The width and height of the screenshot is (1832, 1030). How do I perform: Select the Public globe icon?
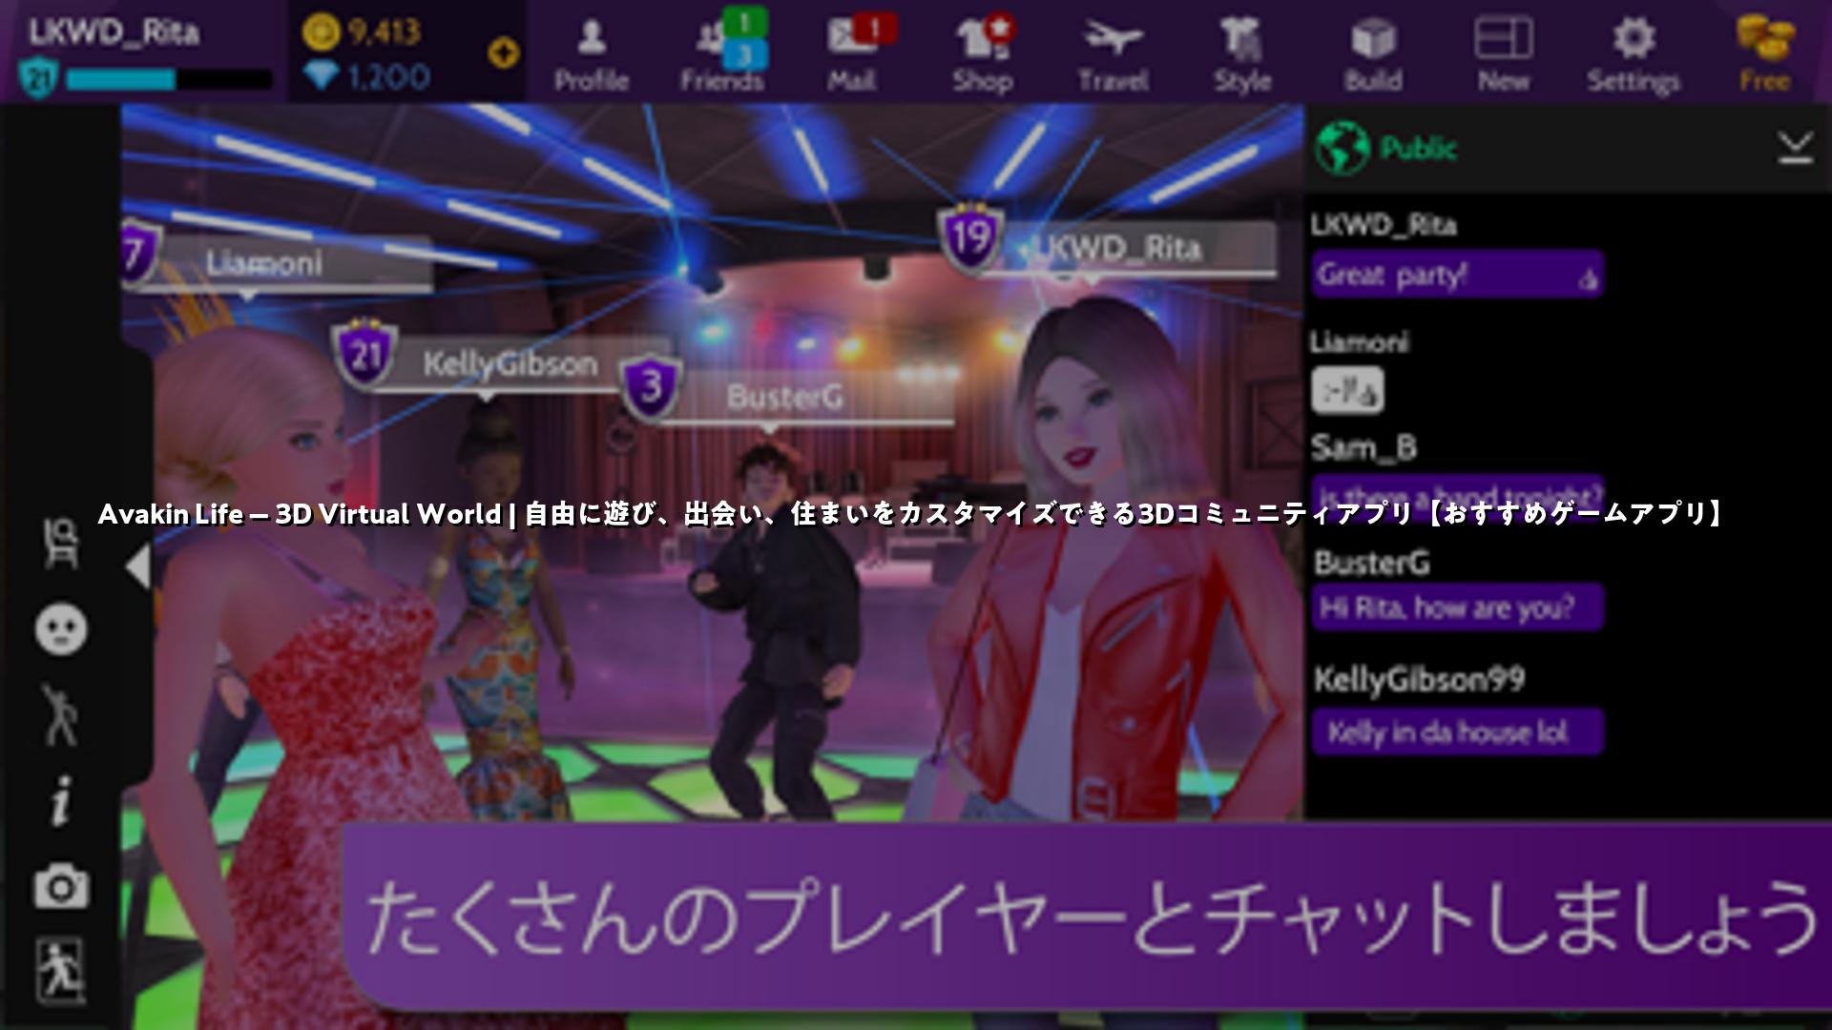click(1343, 148)
